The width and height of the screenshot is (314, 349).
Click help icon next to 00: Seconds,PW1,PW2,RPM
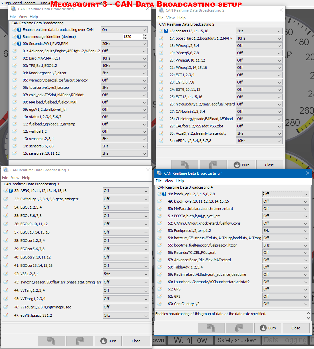pyautogui.click(x=19, y=44)
